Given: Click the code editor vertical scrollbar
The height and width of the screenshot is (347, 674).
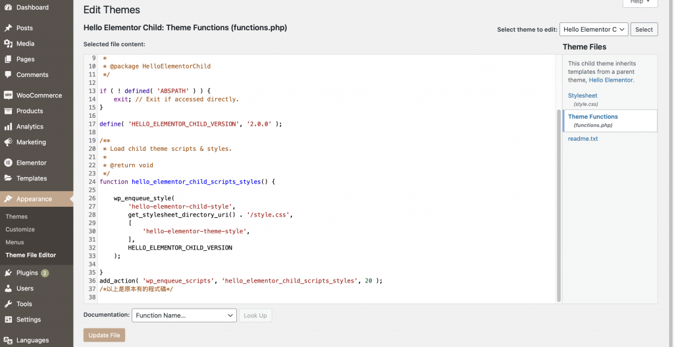Looking at the screenshot, I should (559, 205).
